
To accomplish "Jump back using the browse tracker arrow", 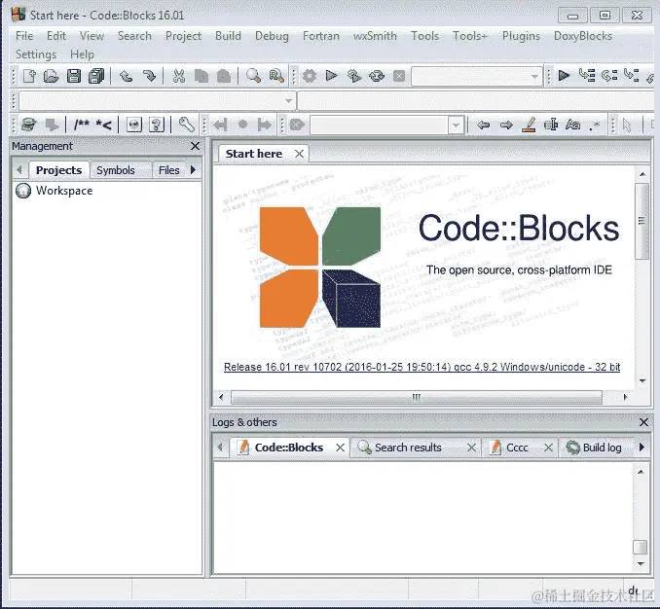I will click(220, 125).
